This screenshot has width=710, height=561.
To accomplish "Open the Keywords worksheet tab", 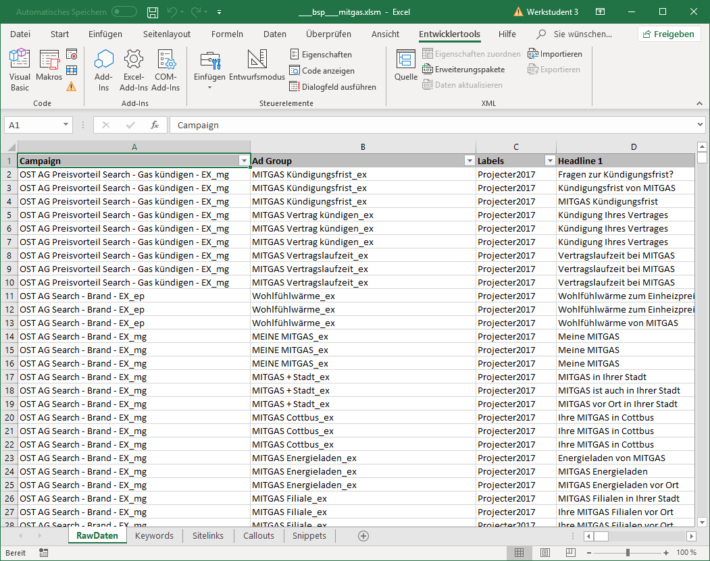I will click(154, 536).
